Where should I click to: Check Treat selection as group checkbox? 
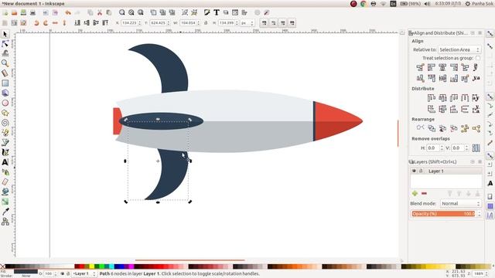478,59
